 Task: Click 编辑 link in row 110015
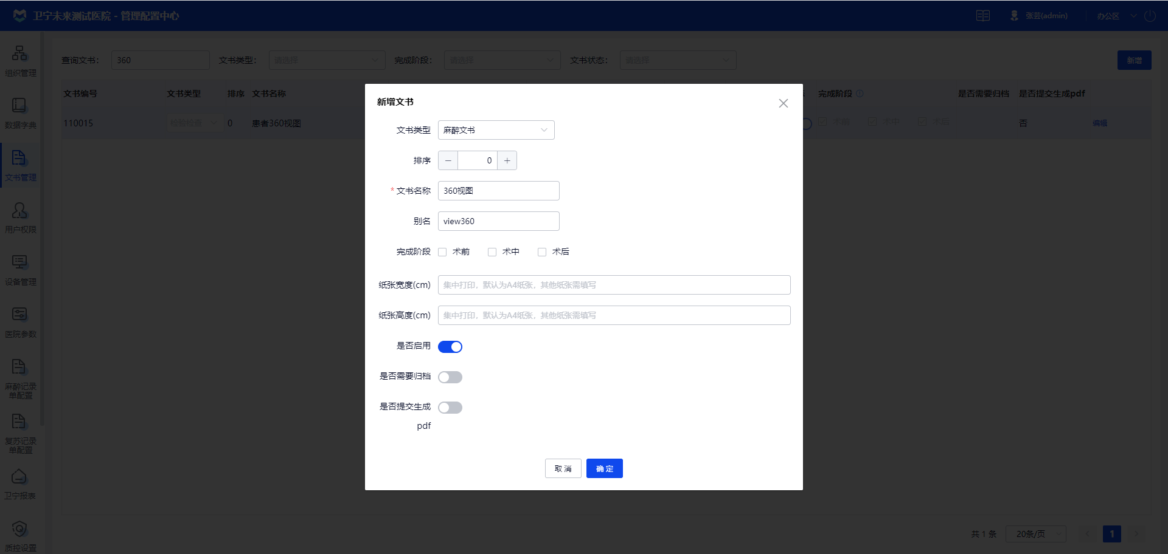coord(1100,123)
